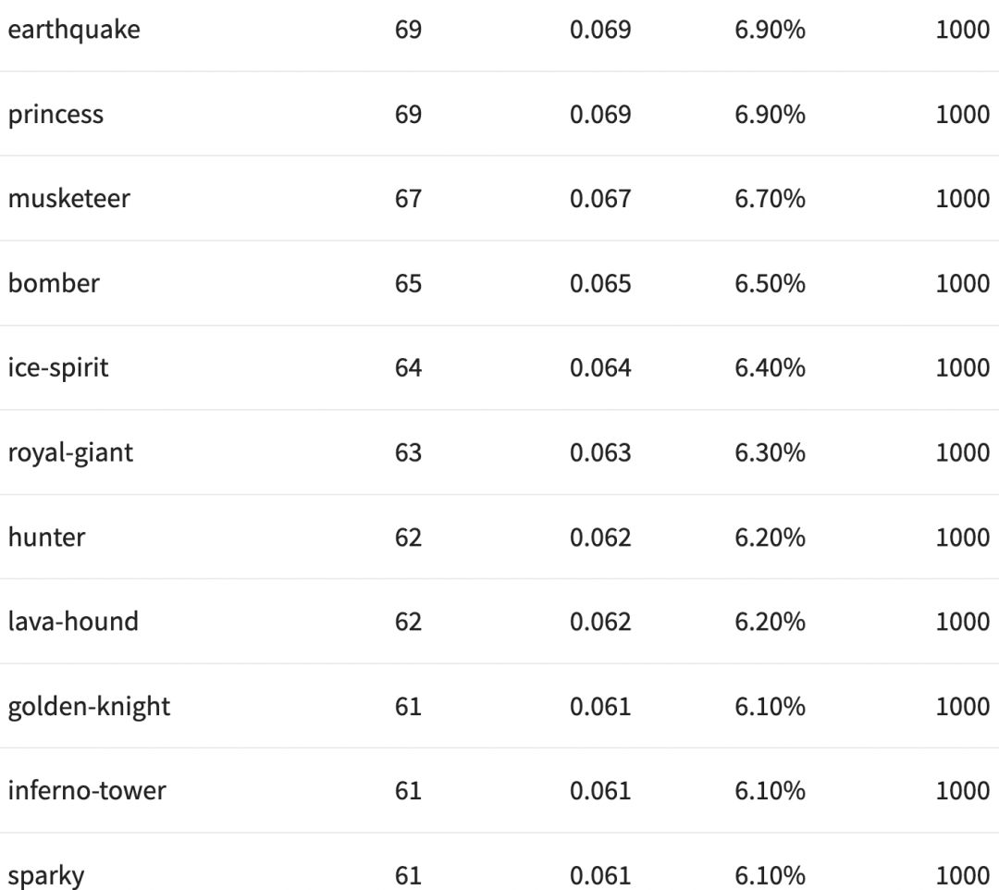Image resolution: width=999 pixels, height=890 pixels.
Task: Click the ice-spirit row label
Action: [58, 368]
